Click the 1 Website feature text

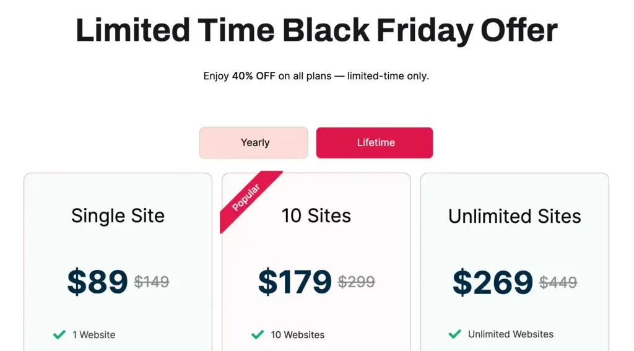click(93, 335)
